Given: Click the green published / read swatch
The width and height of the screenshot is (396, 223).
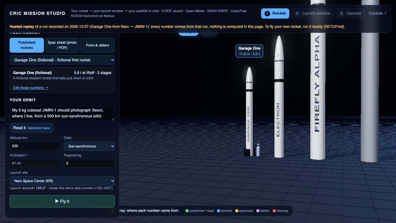Looking at the screenshot, I should coord(187,211).
